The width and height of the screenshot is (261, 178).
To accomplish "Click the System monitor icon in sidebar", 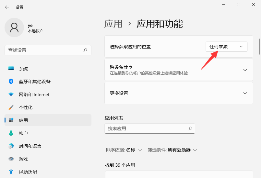I will pyautogui.click(x=11, y=69).
